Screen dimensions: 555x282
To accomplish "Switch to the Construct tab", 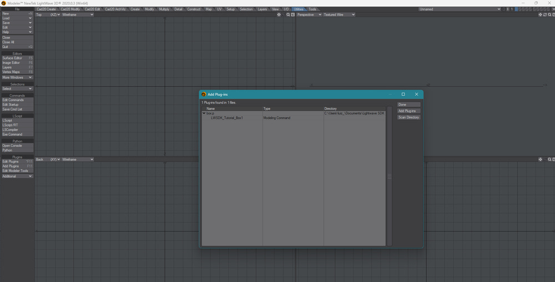I will (x=194, y=9).
